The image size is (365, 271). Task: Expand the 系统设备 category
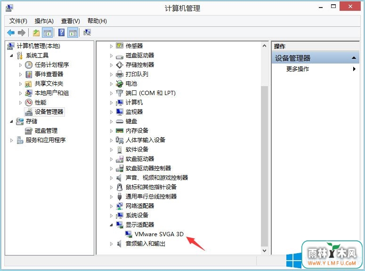click(x=111, y=215)
